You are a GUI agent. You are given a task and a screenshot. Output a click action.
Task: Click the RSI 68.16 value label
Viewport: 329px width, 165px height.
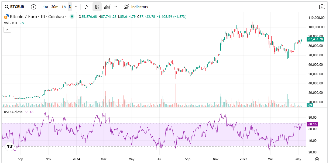[x=312, y=124]
